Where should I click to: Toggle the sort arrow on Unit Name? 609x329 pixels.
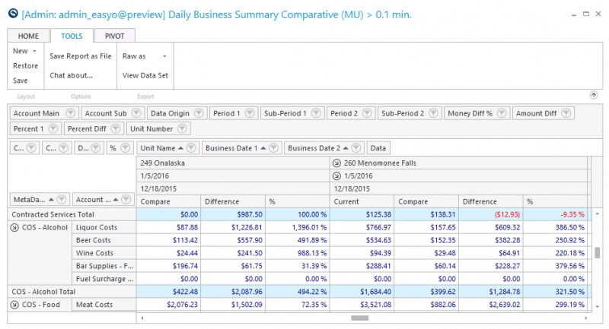[180, 148]
